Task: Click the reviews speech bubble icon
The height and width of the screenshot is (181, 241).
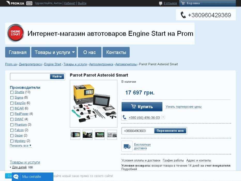Action: (x=160, y=3)
